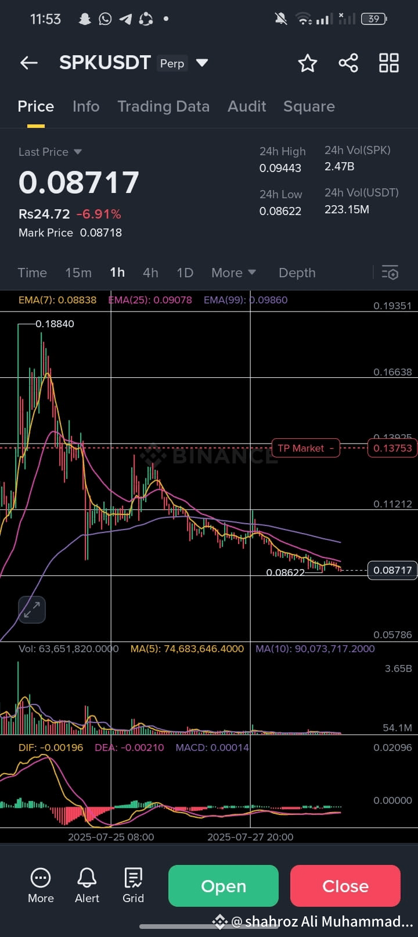The height and width of the screenshot is (937, 418).
Task: Tap the Perp contract badge
Action: coord(172,63)
